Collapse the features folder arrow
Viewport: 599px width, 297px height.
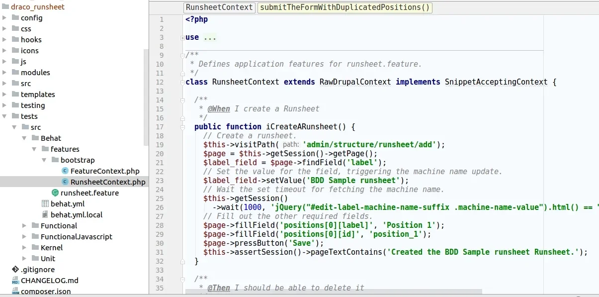34,149
